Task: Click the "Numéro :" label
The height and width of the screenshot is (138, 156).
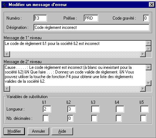Action: click(x=14, y=18)
